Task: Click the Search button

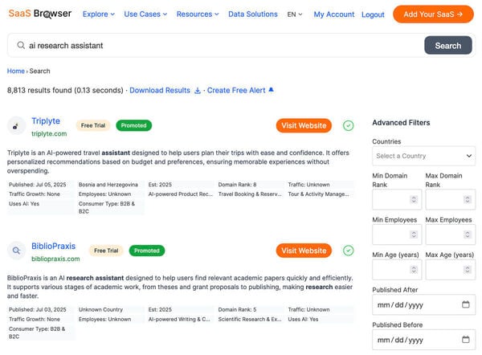Action: point(448,46)
